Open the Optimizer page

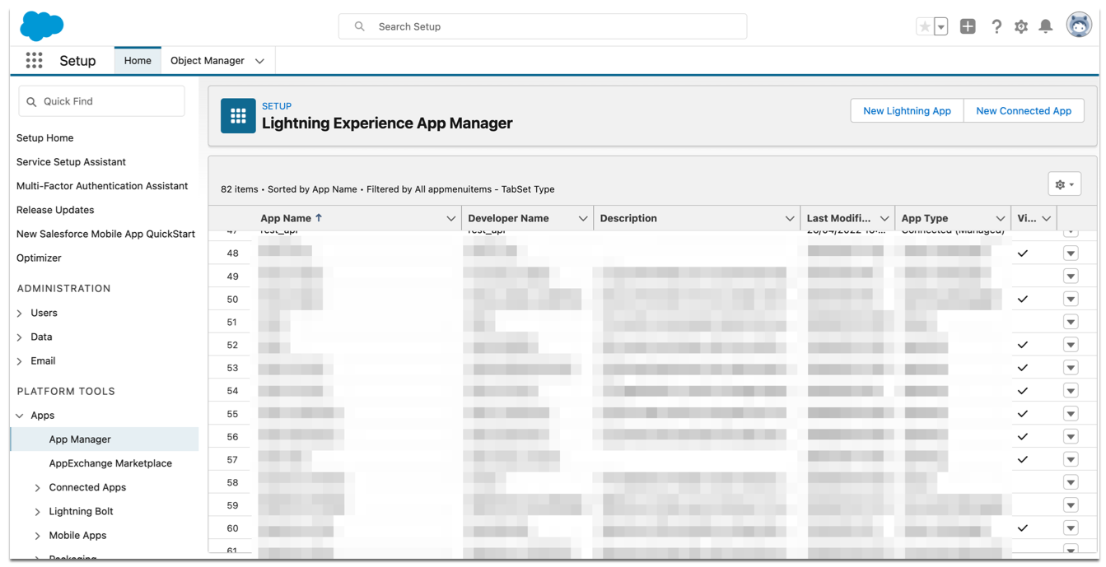(39, 258)
